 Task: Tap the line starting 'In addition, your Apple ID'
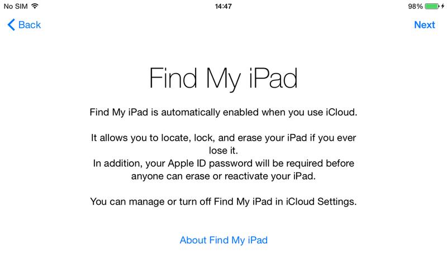click(223, 163)
